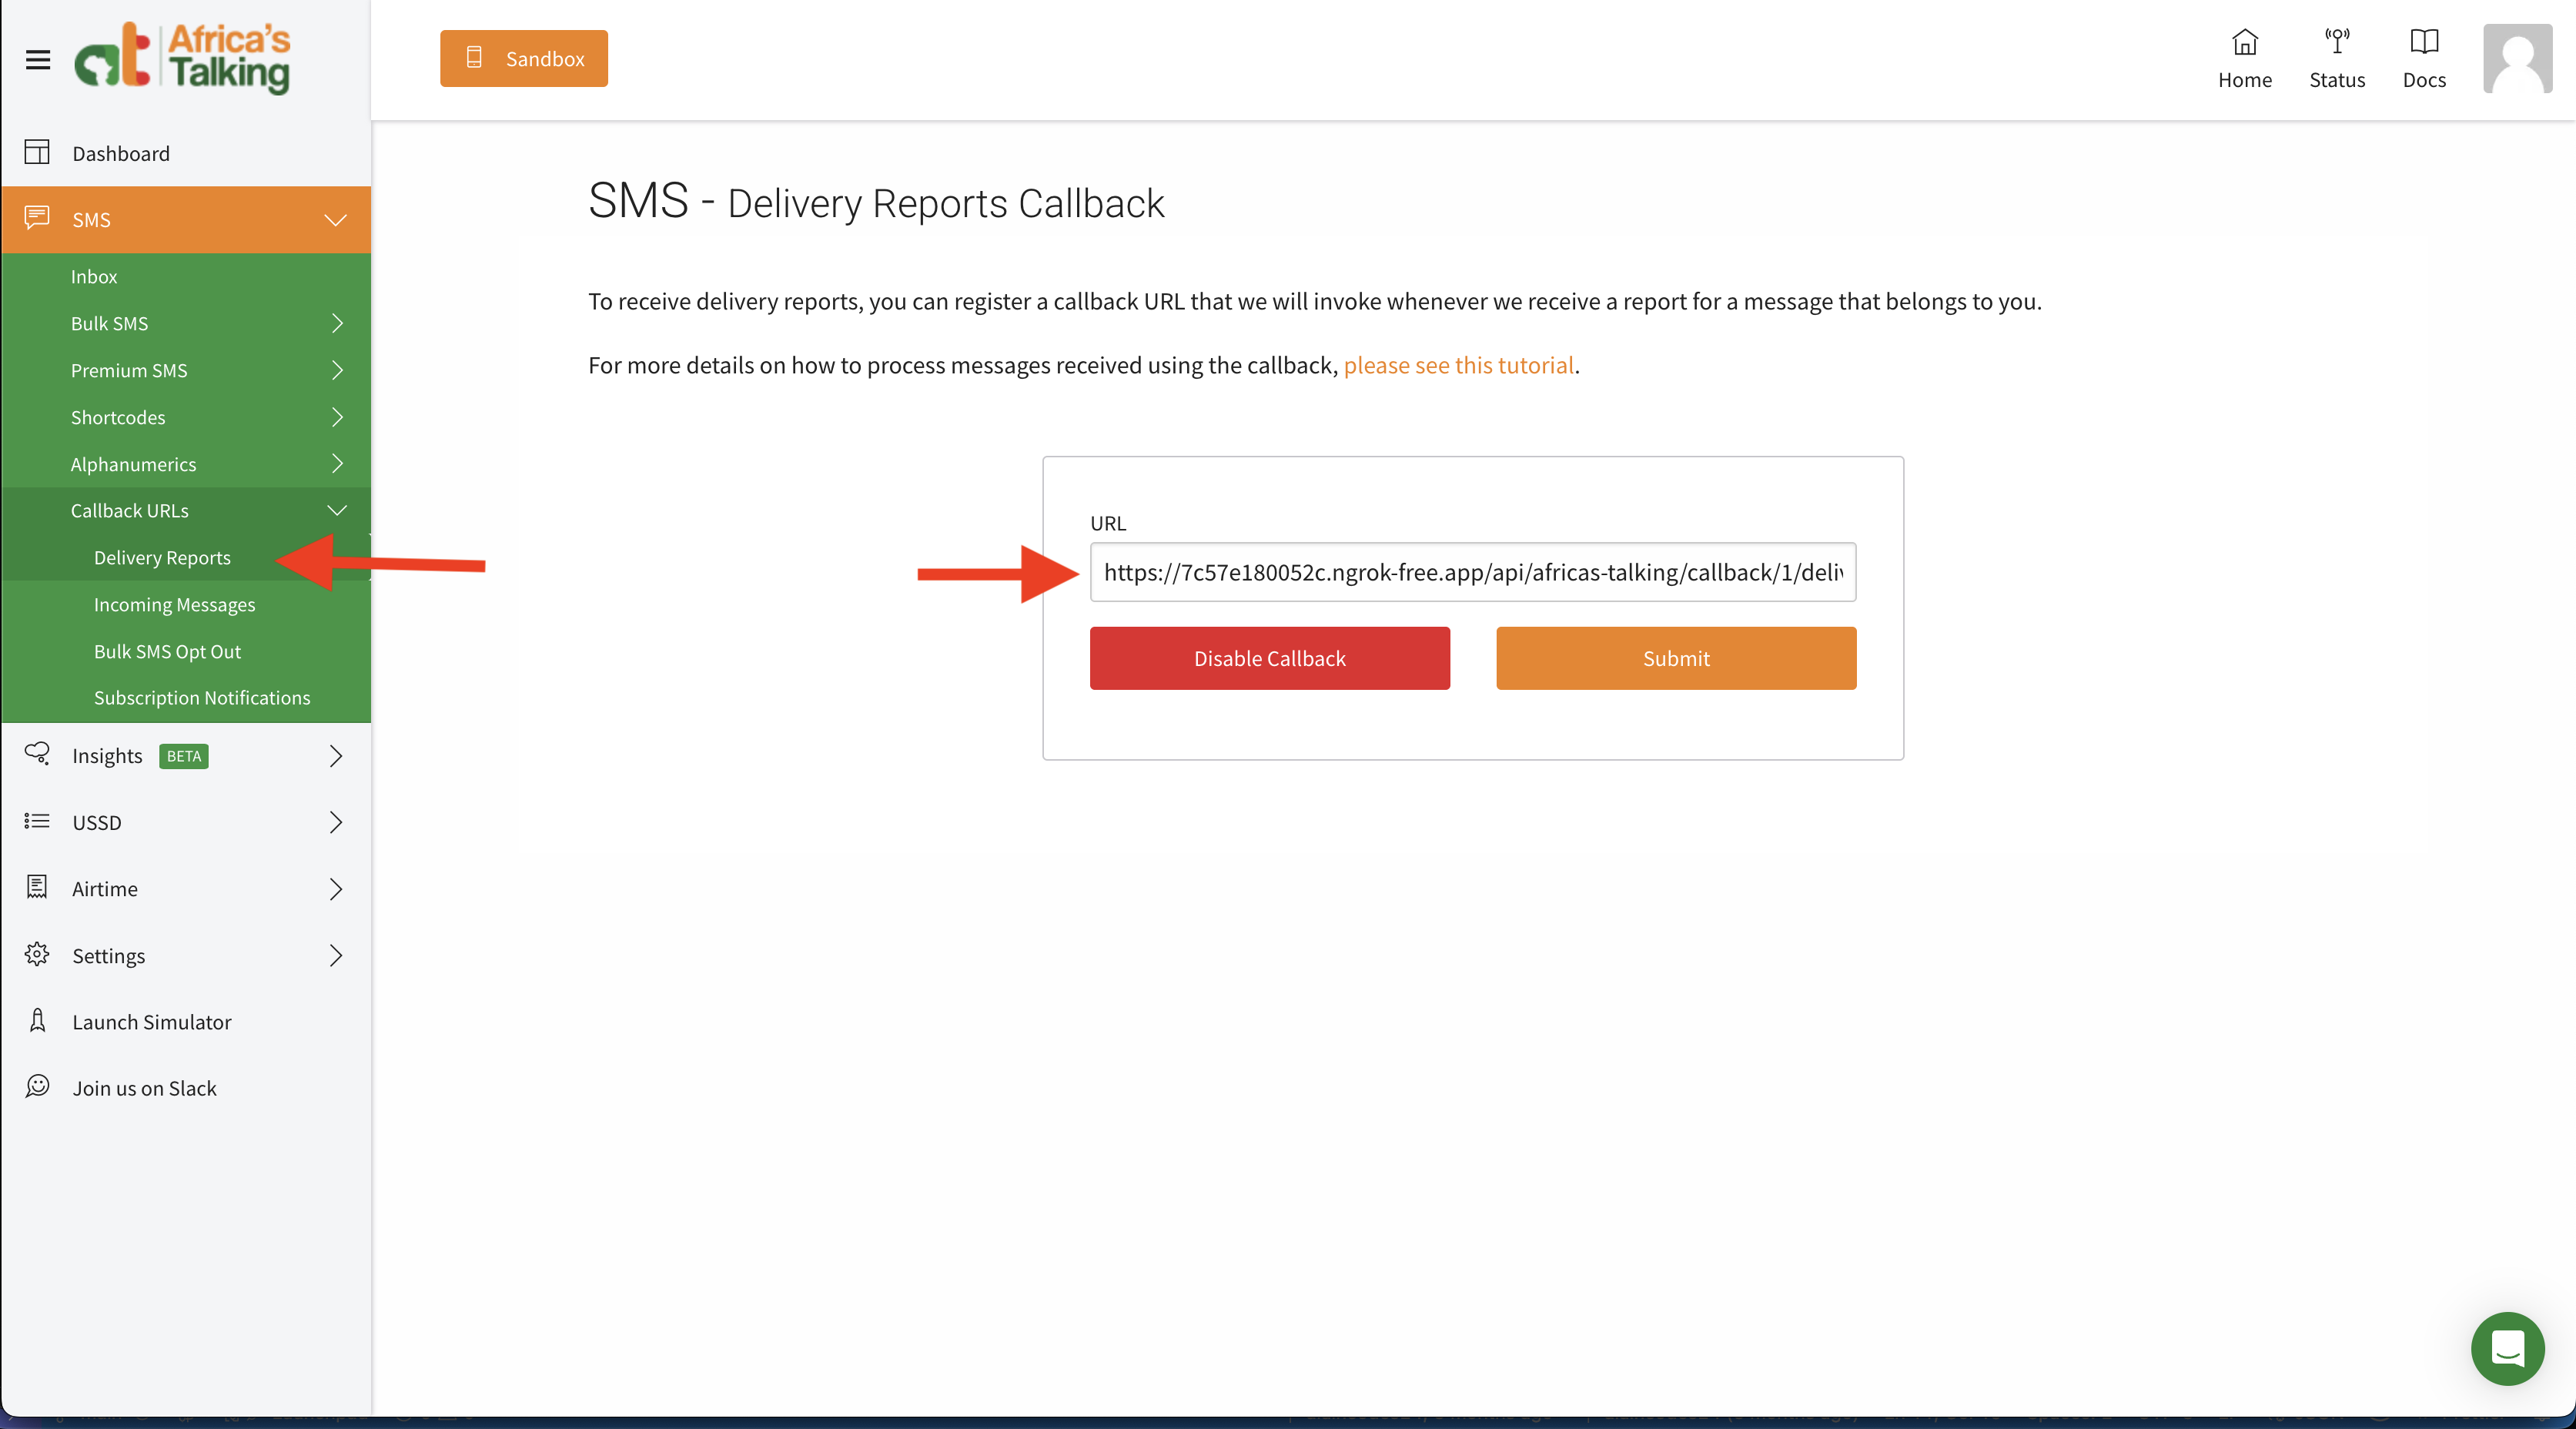Click the Home label

[x=2245, y=80]
